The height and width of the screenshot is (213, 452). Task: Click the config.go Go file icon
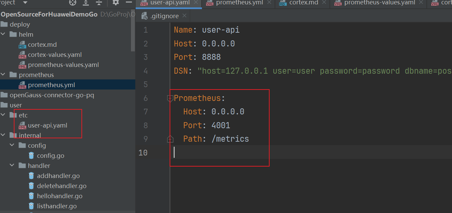click(x=32, y=155)
